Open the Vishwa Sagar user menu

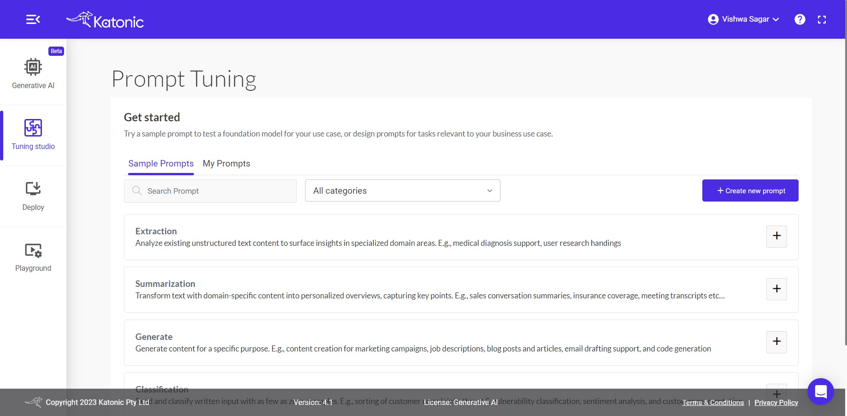click(x=743, y=19)
